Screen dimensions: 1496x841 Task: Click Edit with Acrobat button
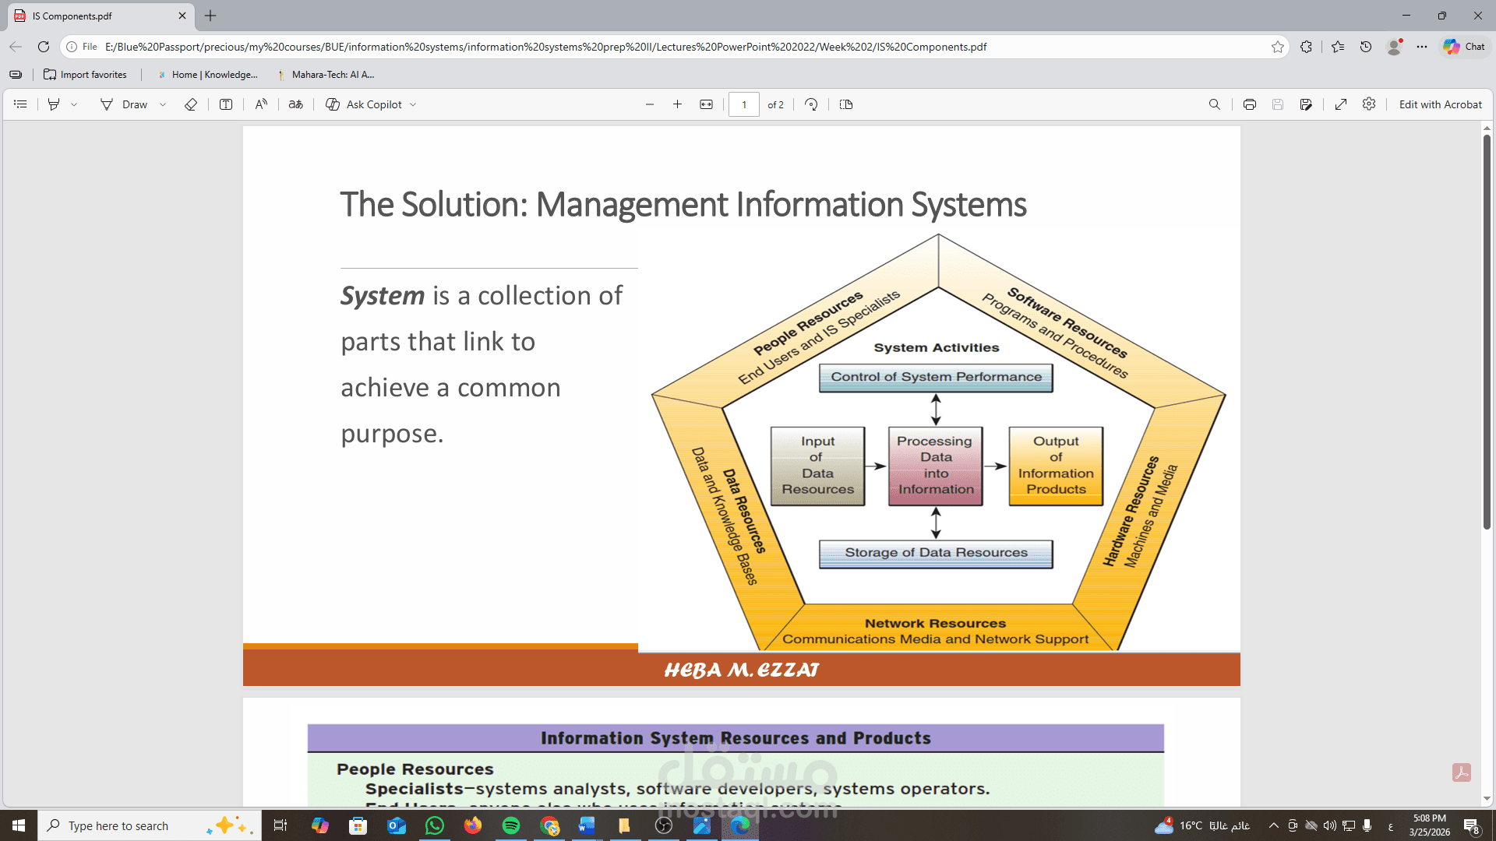coord(1440,104)
